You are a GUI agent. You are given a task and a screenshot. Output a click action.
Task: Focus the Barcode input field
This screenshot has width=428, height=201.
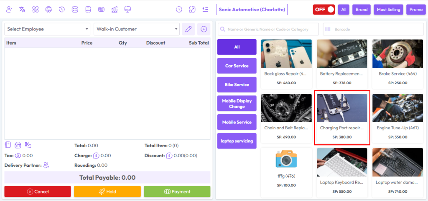tap(373, 29)
